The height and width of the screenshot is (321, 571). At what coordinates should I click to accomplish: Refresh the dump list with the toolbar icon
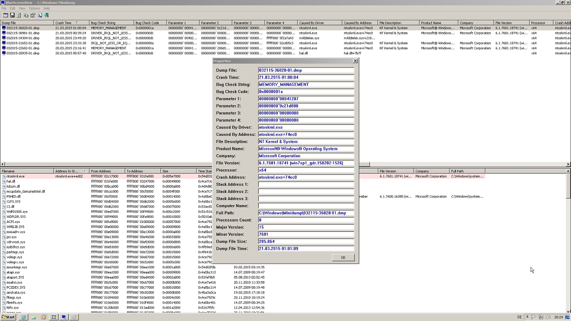coord(19,15)
